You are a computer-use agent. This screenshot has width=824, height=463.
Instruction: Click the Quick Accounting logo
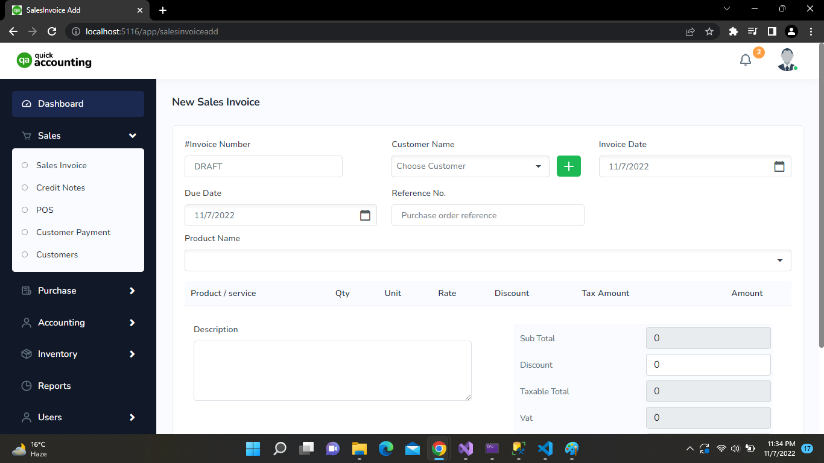[x=54, y=60]
